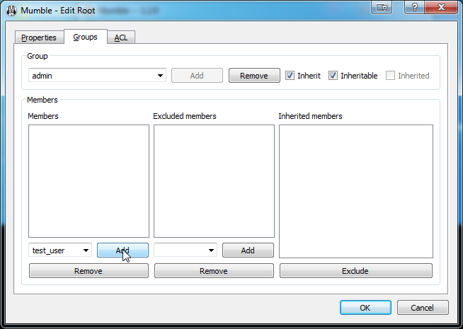Viewport: 463px width, 329px height.
Task: Uncheck the Inheritable checkbox
Action: coord(333,76)
